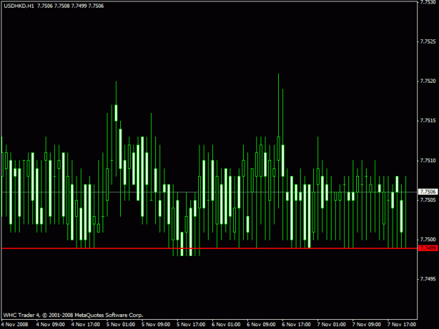The image size is (439, 329).
Task: Click the 7.7515 price scale label
Action: click(428, 121)
